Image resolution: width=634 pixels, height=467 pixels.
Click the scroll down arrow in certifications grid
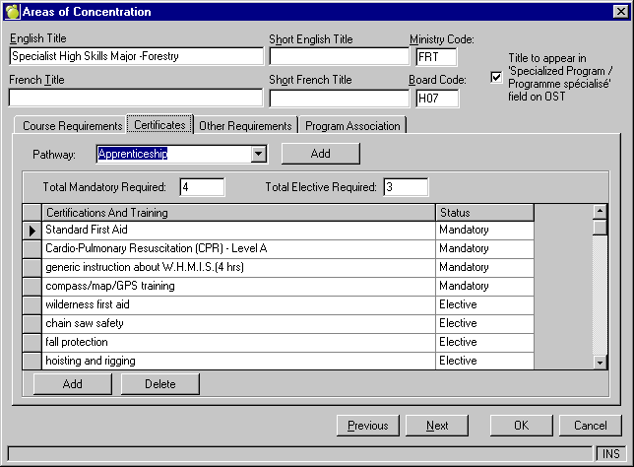[x=600, y=363]
